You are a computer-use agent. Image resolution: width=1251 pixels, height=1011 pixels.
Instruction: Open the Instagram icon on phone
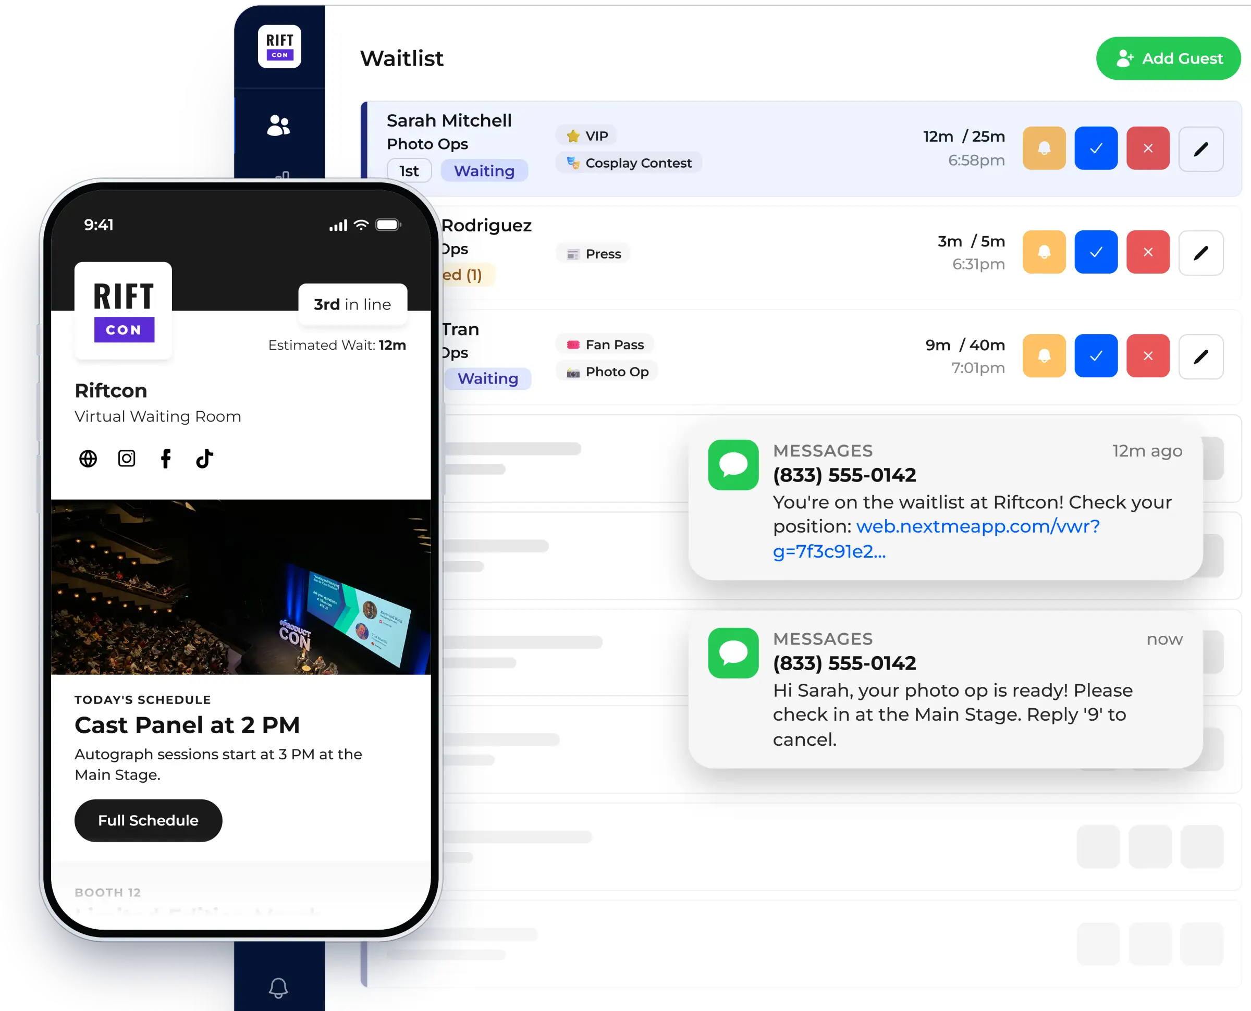126,458
